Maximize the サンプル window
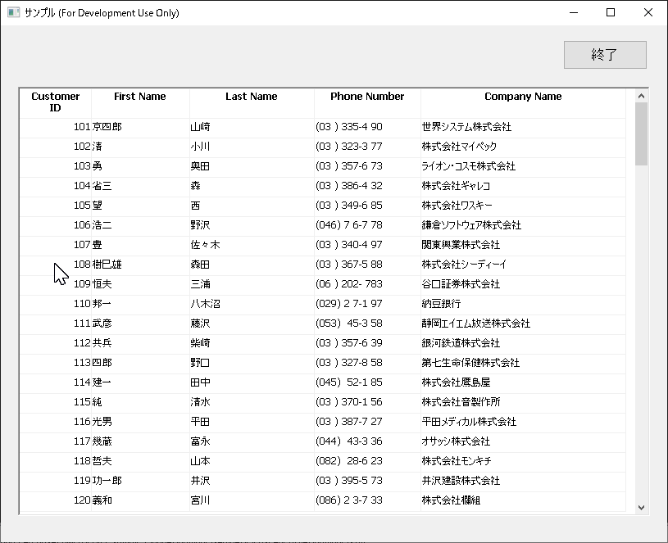668x543 pixels. pos(611,12)
